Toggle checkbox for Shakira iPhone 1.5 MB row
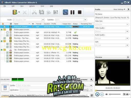 coord(7,53)
